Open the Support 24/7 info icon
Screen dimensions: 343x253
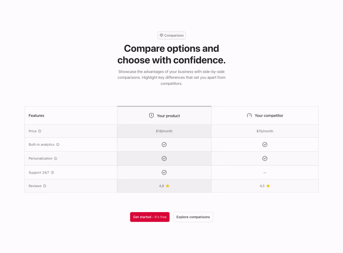(52, 172)
